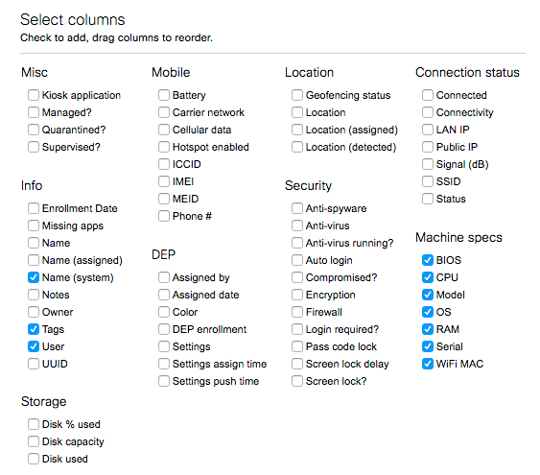The width and height of the screenshot is (540, 475).
Task: Enable the Signal (dB) column
Action: (428, 164)
